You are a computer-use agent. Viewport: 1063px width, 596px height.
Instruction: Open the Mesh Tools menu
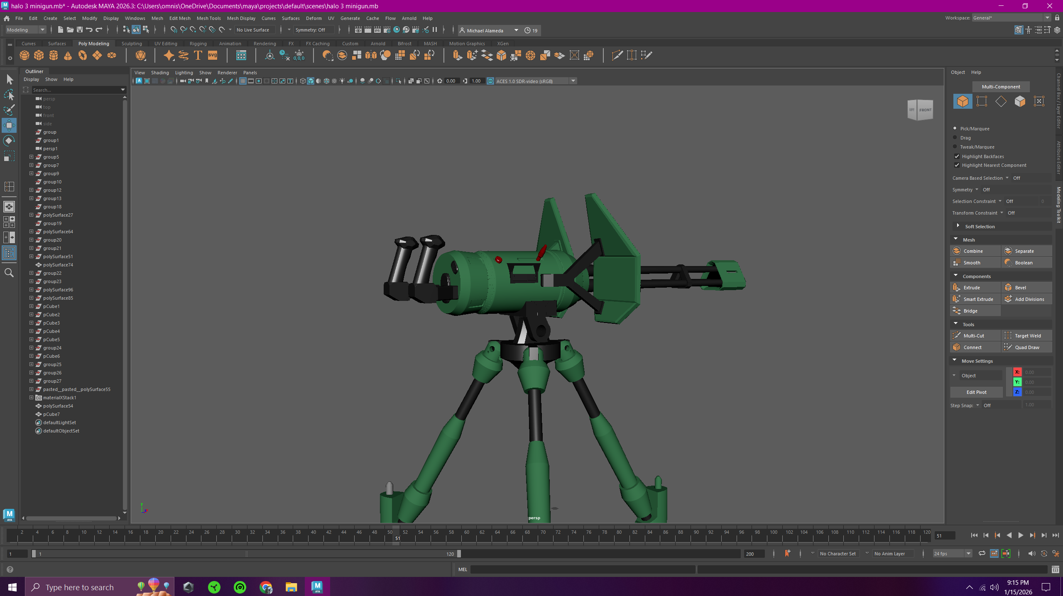(x=208, y=18)
